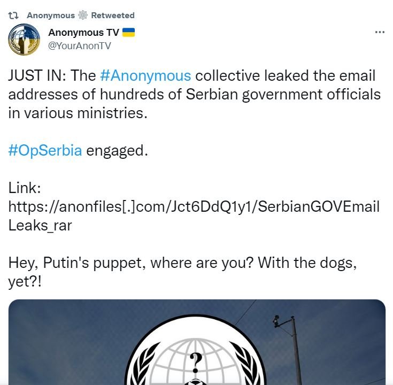Open the three-dot more options menu

coord(380,32)
